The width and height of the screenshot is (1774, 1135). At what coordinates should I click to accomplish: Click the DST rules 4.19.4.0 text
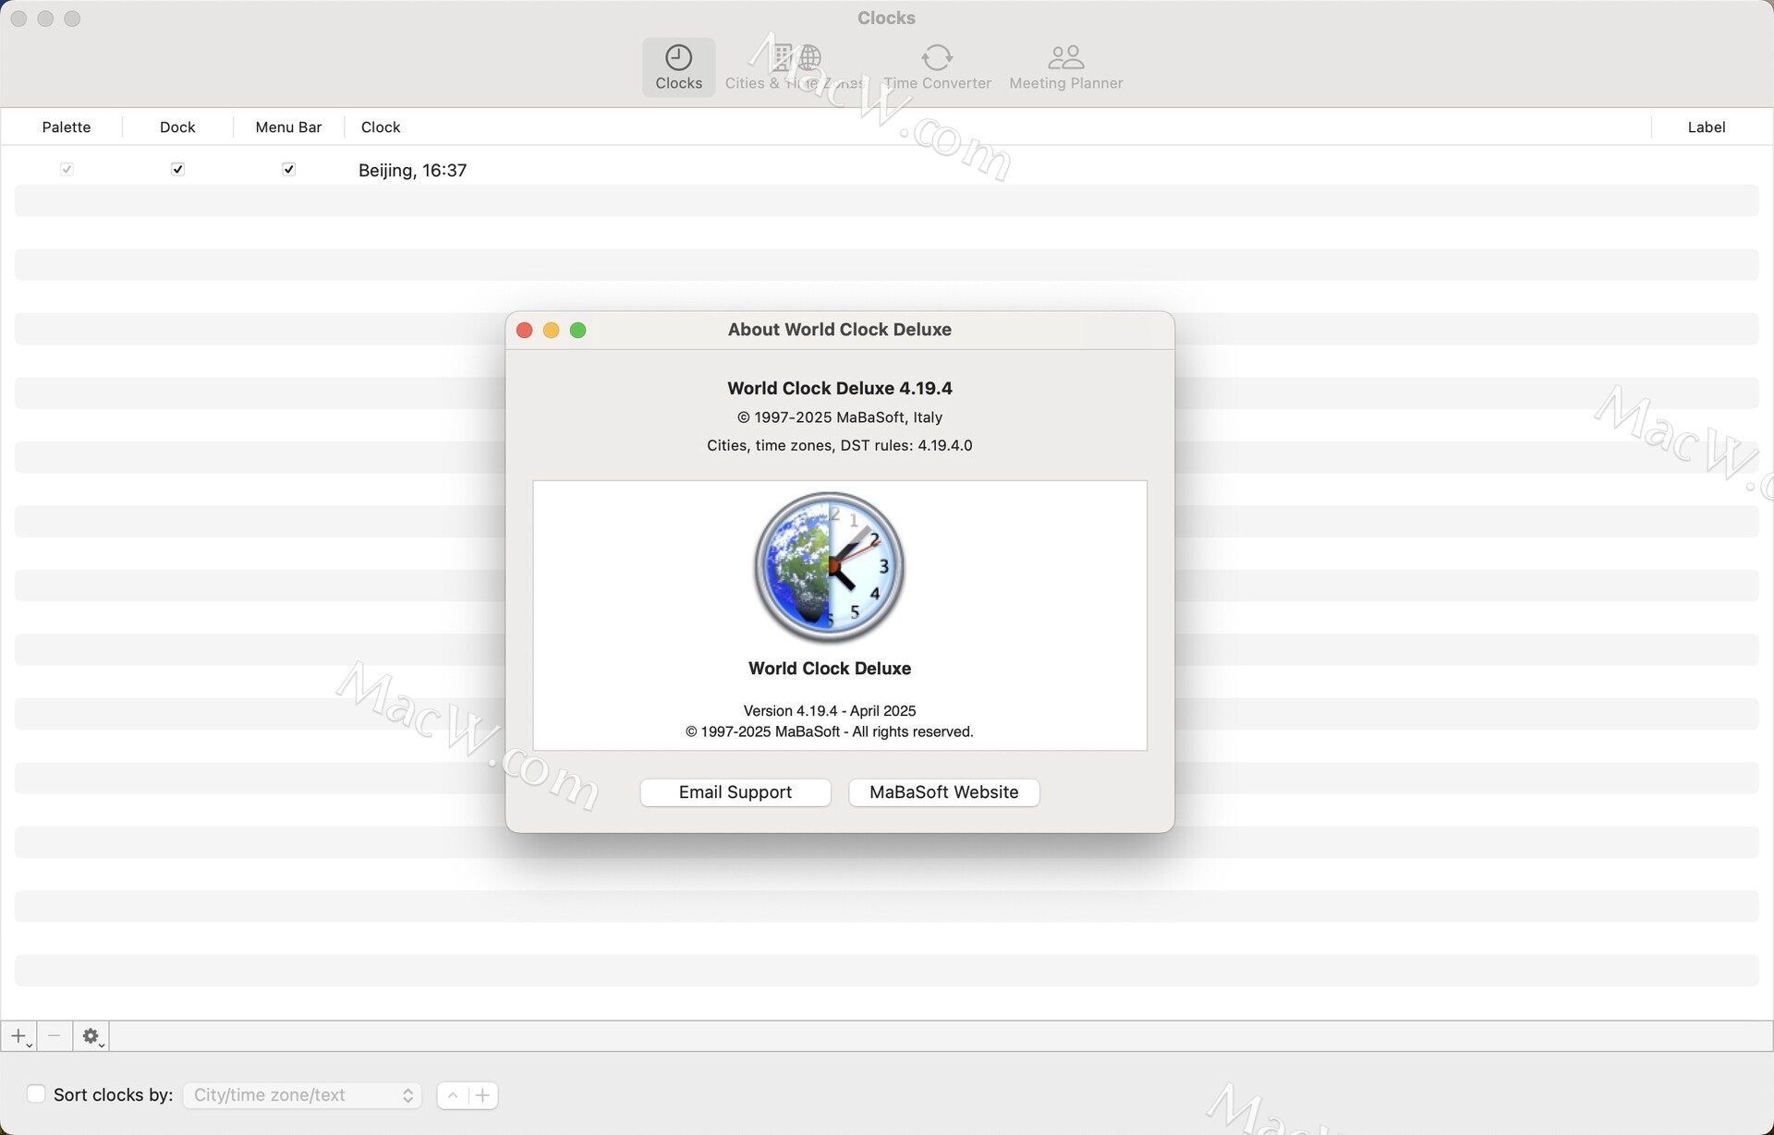click(x=839, y=445)
